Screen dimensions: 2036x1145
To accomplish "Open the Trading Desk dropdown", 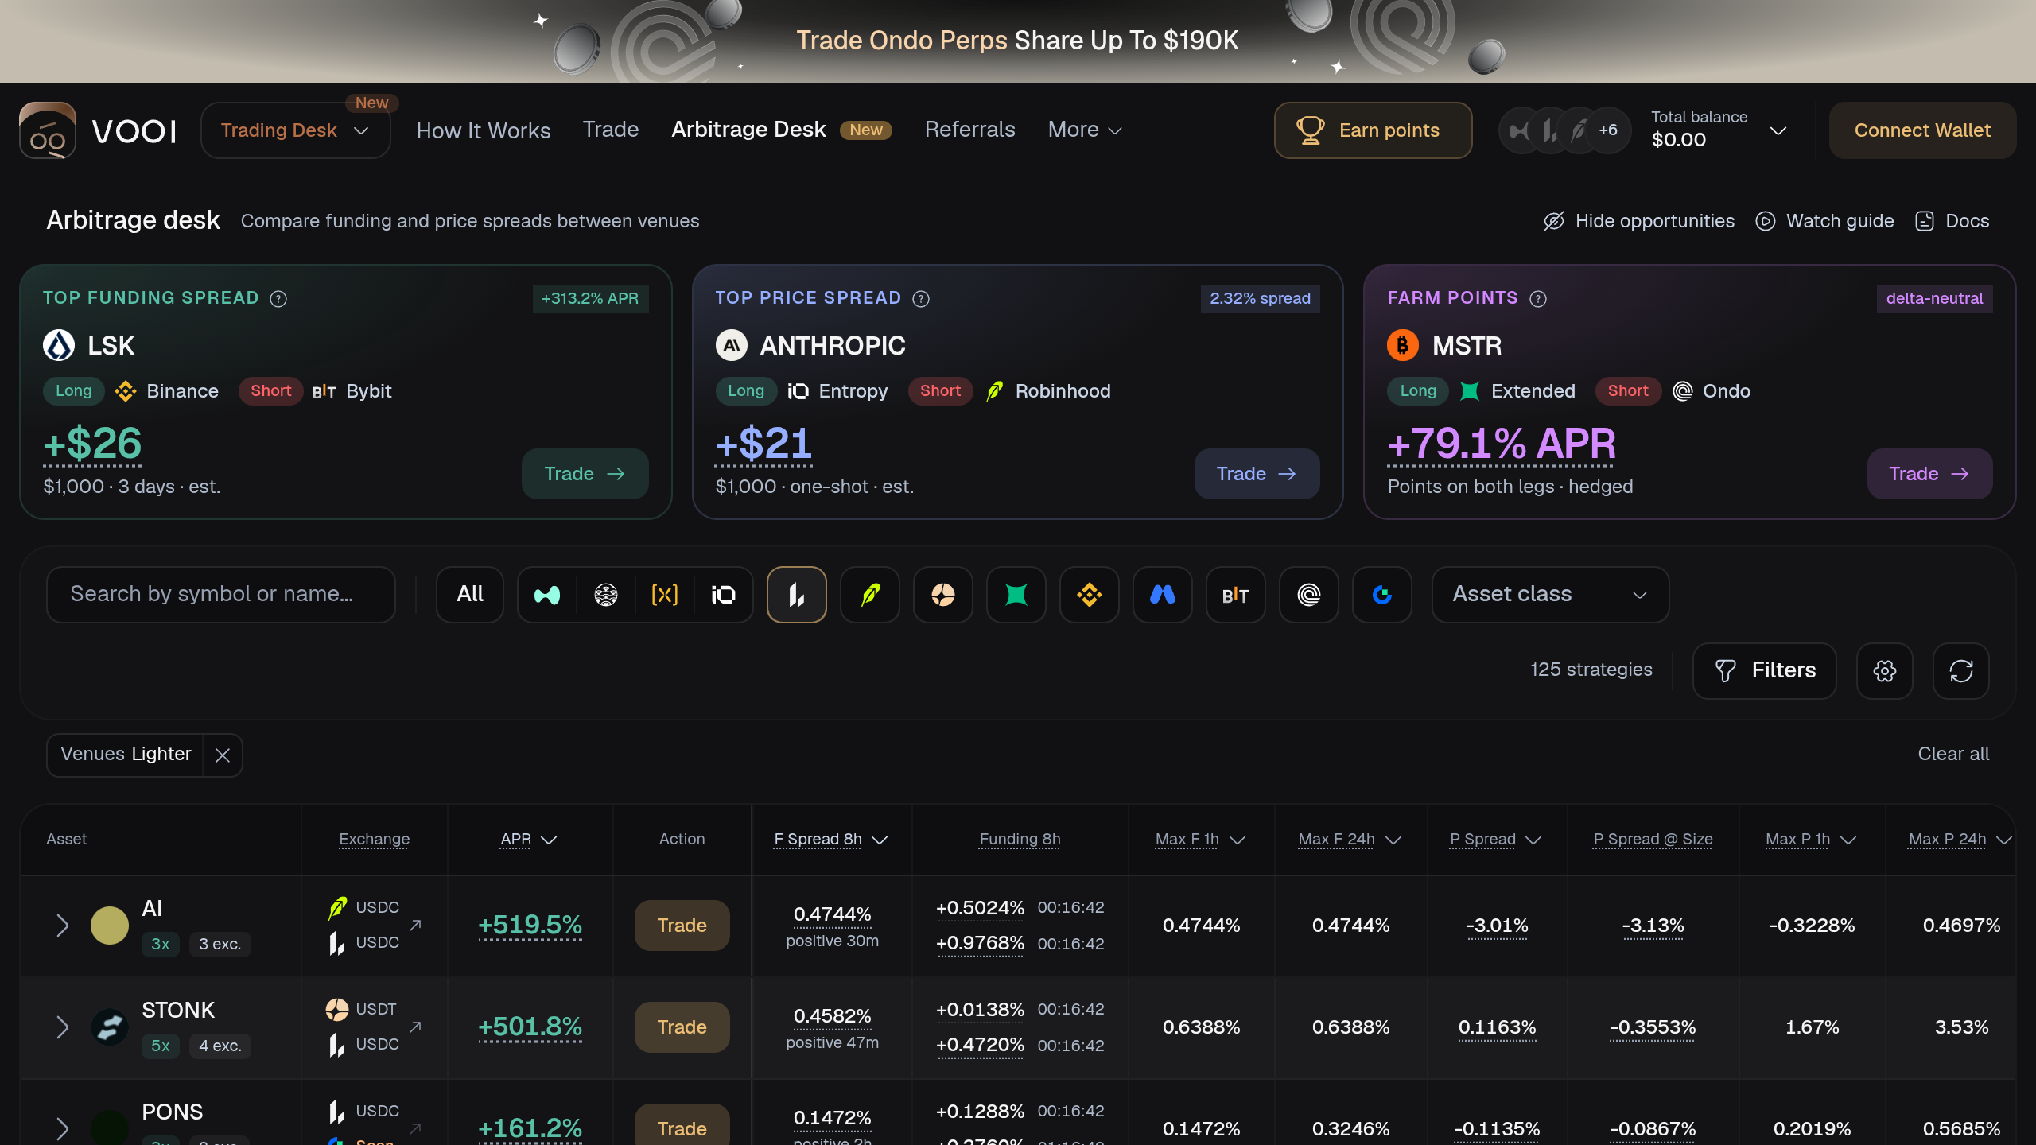I will (x=296, y=130).
